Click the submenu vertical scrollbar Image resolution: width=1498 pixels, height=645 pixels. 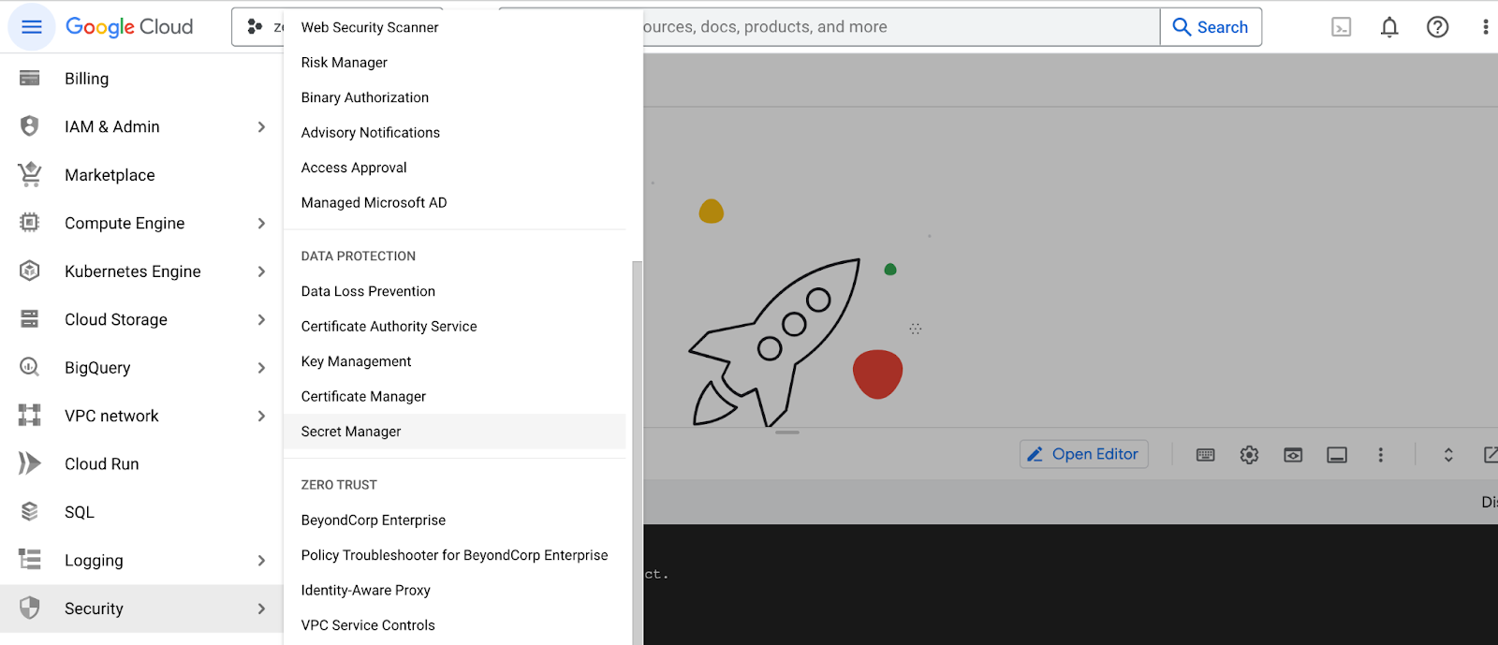click(638, 449)
